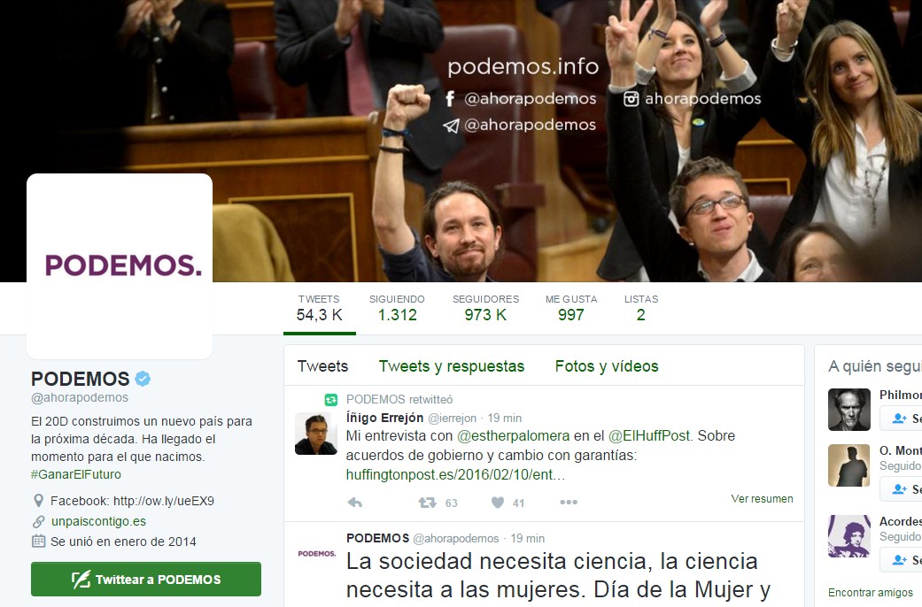This screenshot has width=922, height=607.
Task: Open the Siguiendo 1.312 list
Action: click(397, 309)
